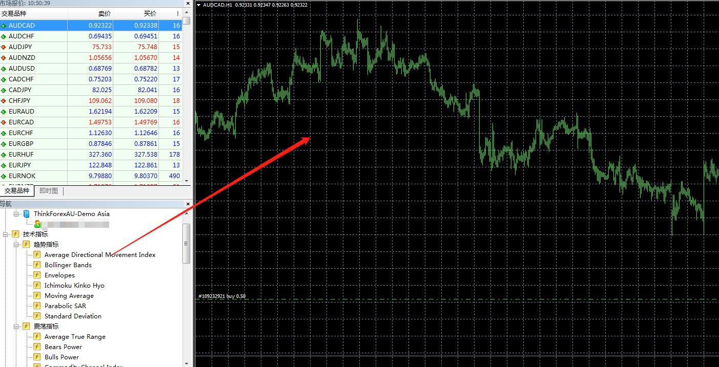The height and width of the screenshot is (367, 719).
Task: Click the green up arrow beside EURGBP
Action: click(x=4, y=144)
